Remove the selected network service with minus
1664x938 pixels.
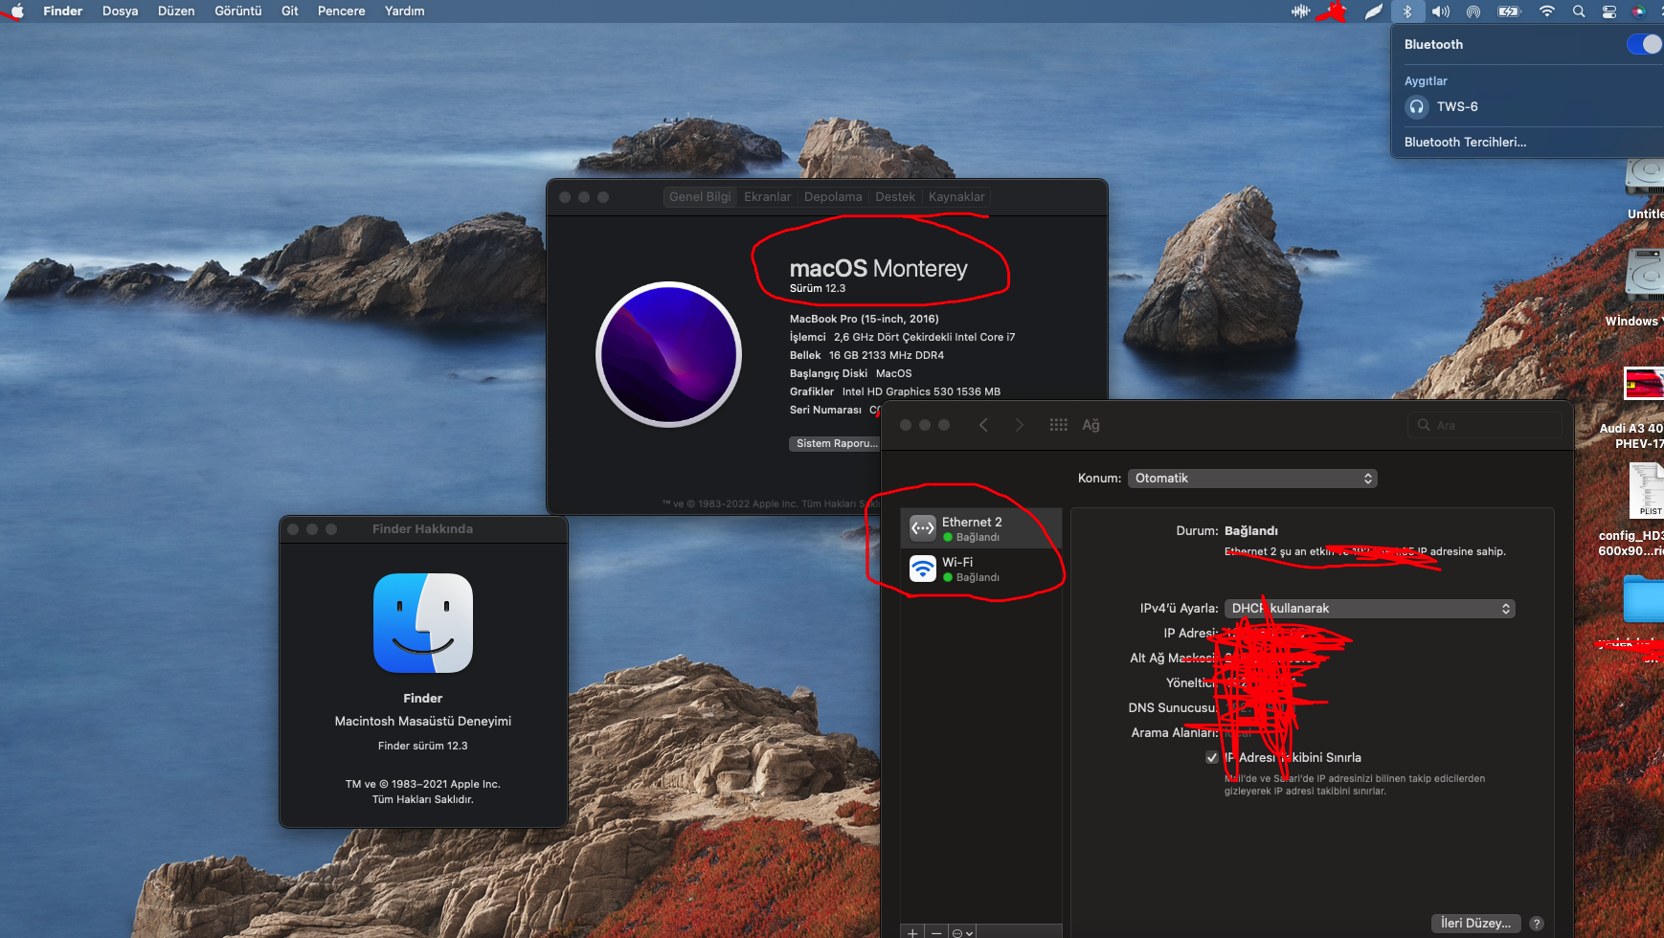pos(936,932)
